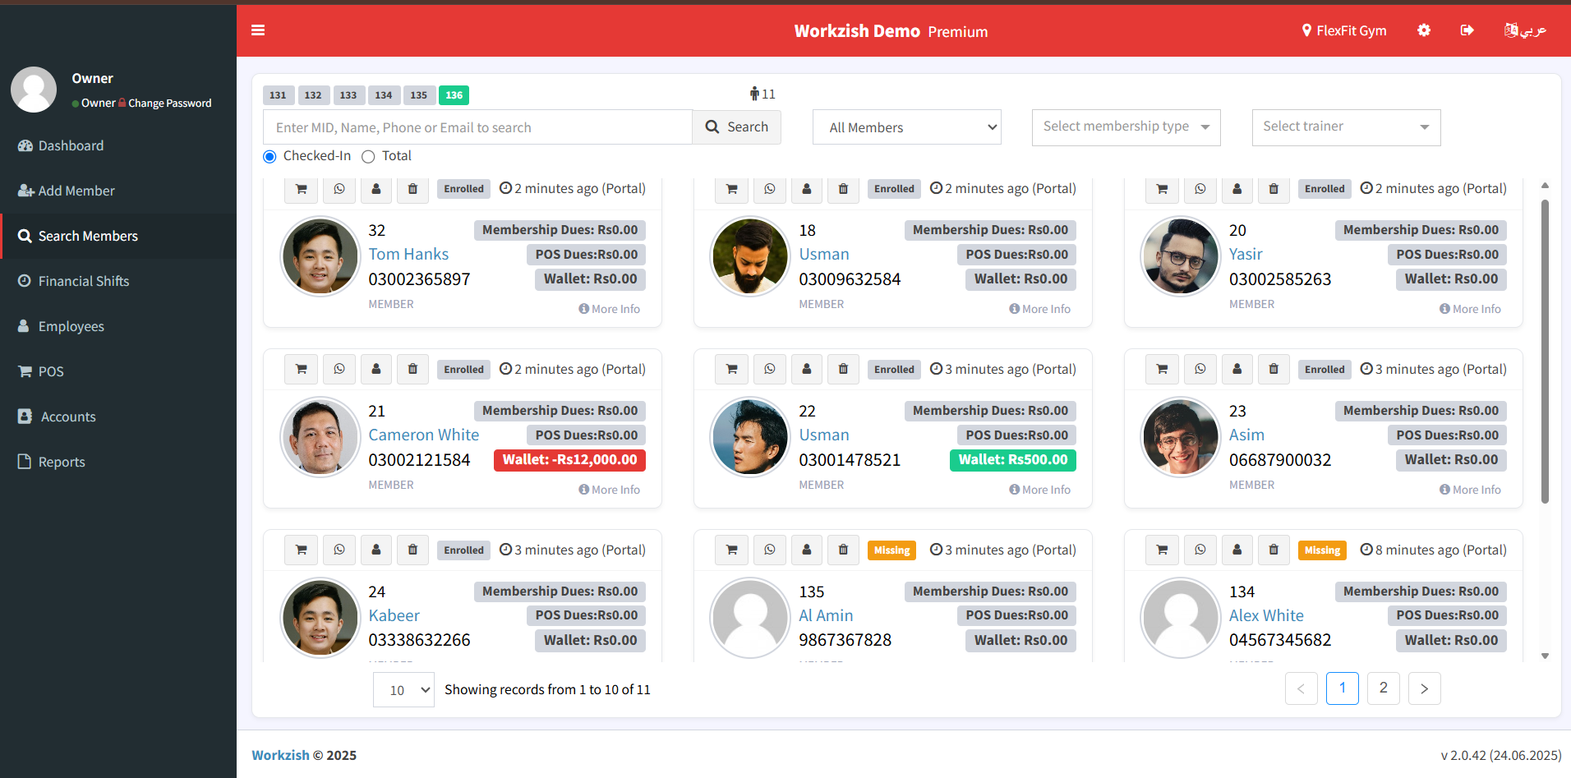The image size is (1571, 778).
Task: Go to Add Member page
Action: tap(118, 191)
